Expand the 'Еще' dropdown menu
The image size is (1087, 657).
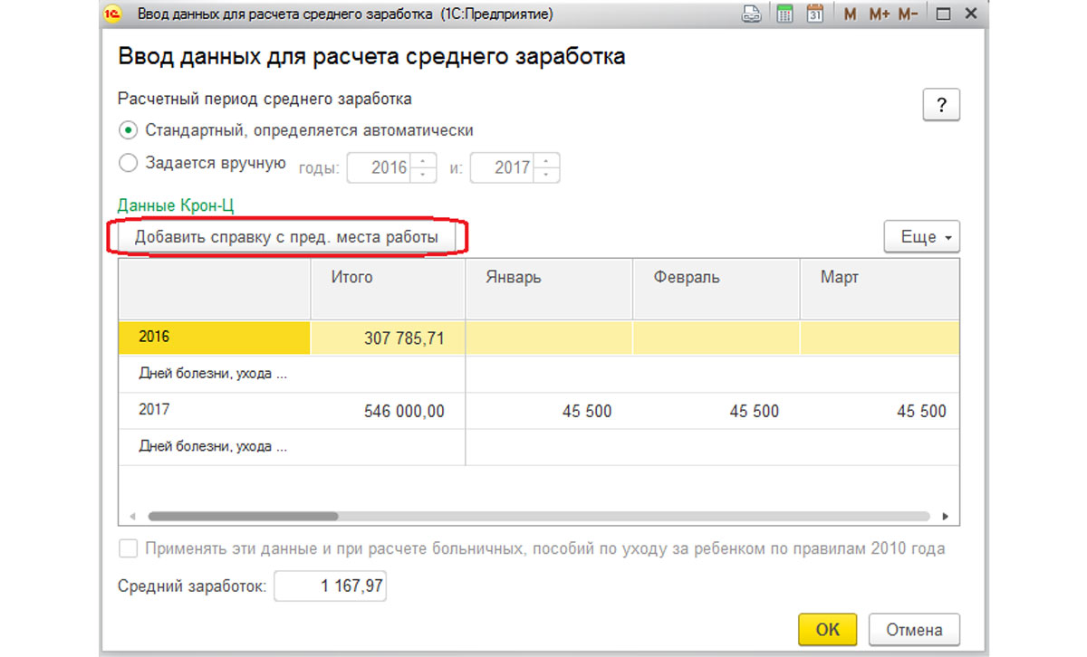(x=921, y=237)
